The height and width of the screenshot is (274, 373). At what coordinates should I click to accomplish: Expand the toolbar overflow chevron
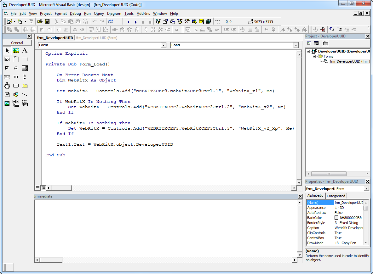pyautogui.click(x=368, y=28)
